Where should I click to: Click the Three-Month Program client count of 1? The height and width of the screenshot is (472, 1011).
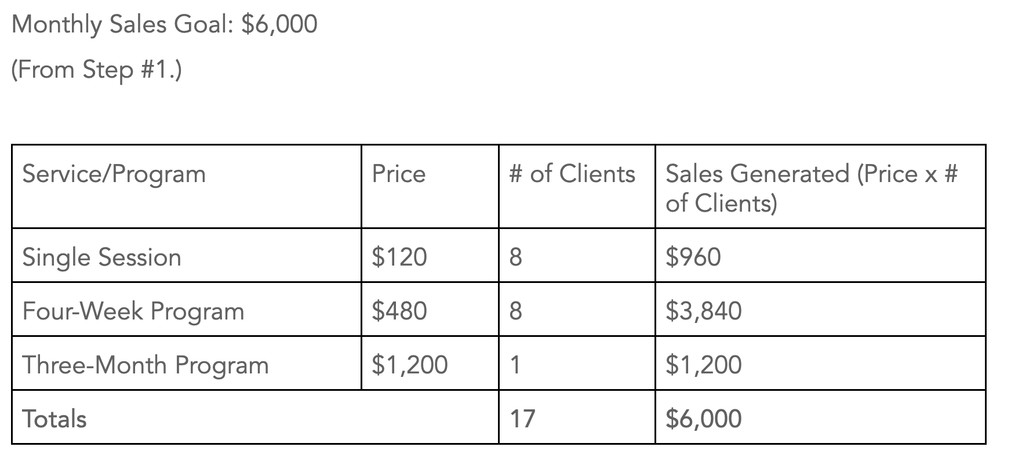[577, 364]
